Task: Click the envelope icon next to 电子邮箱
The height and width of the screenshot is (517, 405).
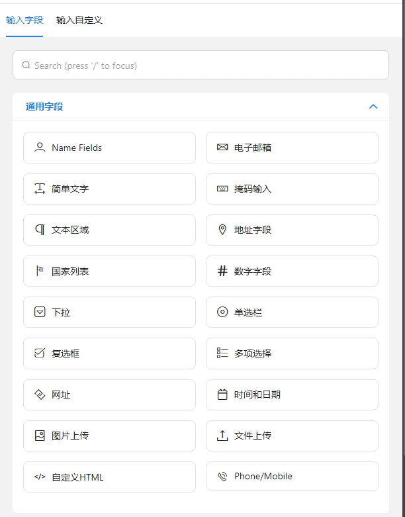Action: coord(222,147)
